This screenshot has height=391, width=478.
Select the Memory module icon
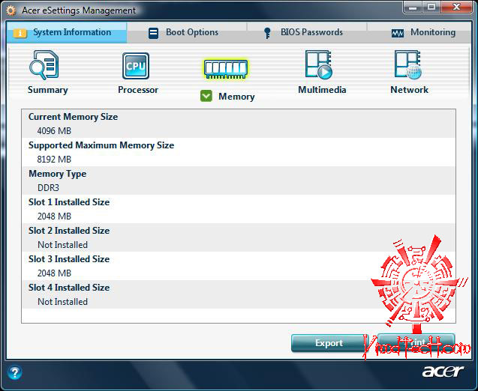(x=226, y=69)
